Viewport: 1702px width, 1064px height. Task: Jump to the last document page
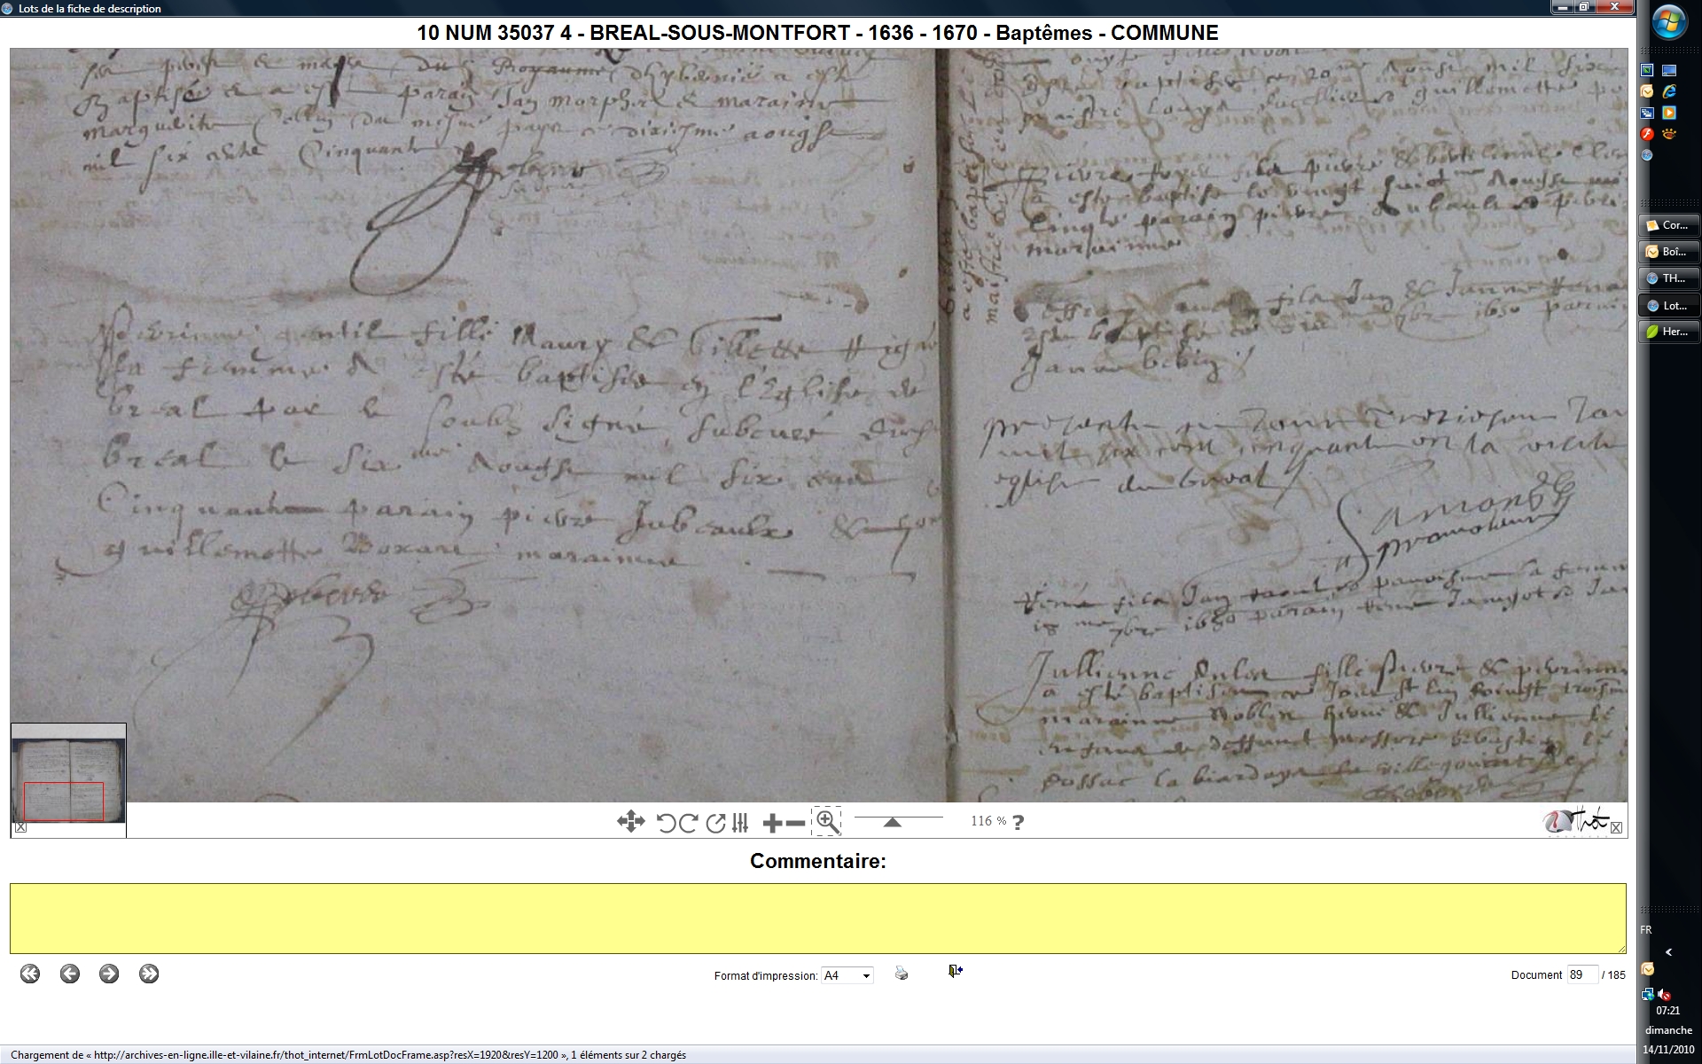pyautogui.click(x=149, y=974)
